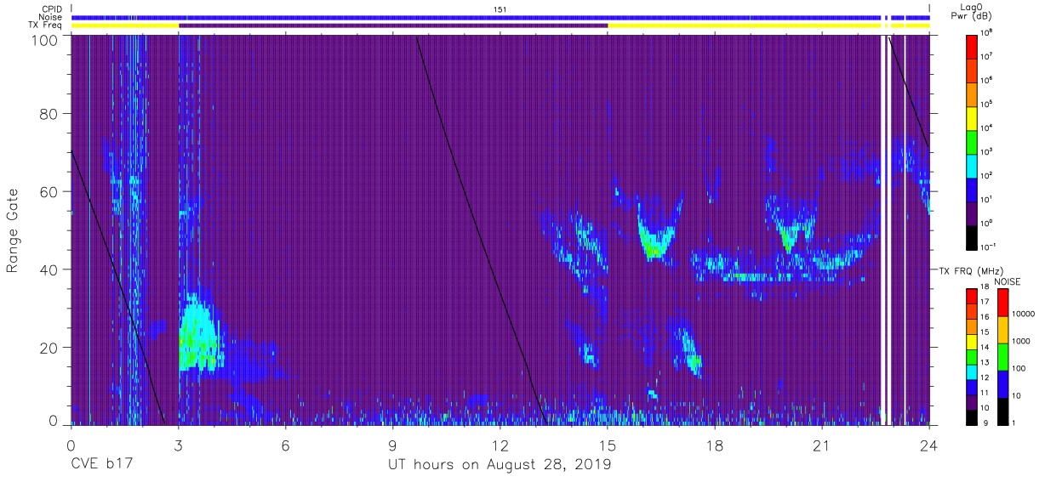
Task: Select the '24' tick on the UT hours axis
Action: (929, 445)
